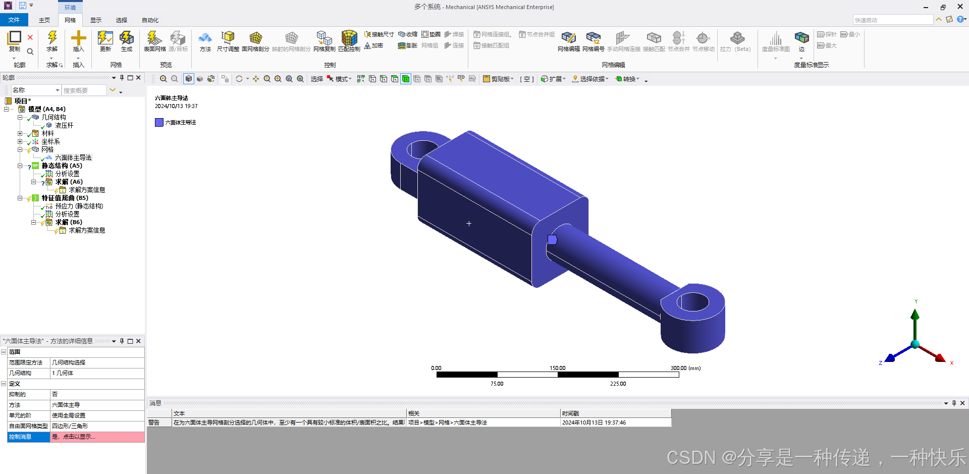Switch to the 主页 ribbon tab
Viewport: 969px width, 474px height.
pos(44,20)
